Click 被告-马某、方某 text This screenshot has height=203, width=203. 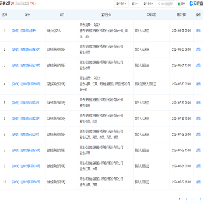coord(89,185)
